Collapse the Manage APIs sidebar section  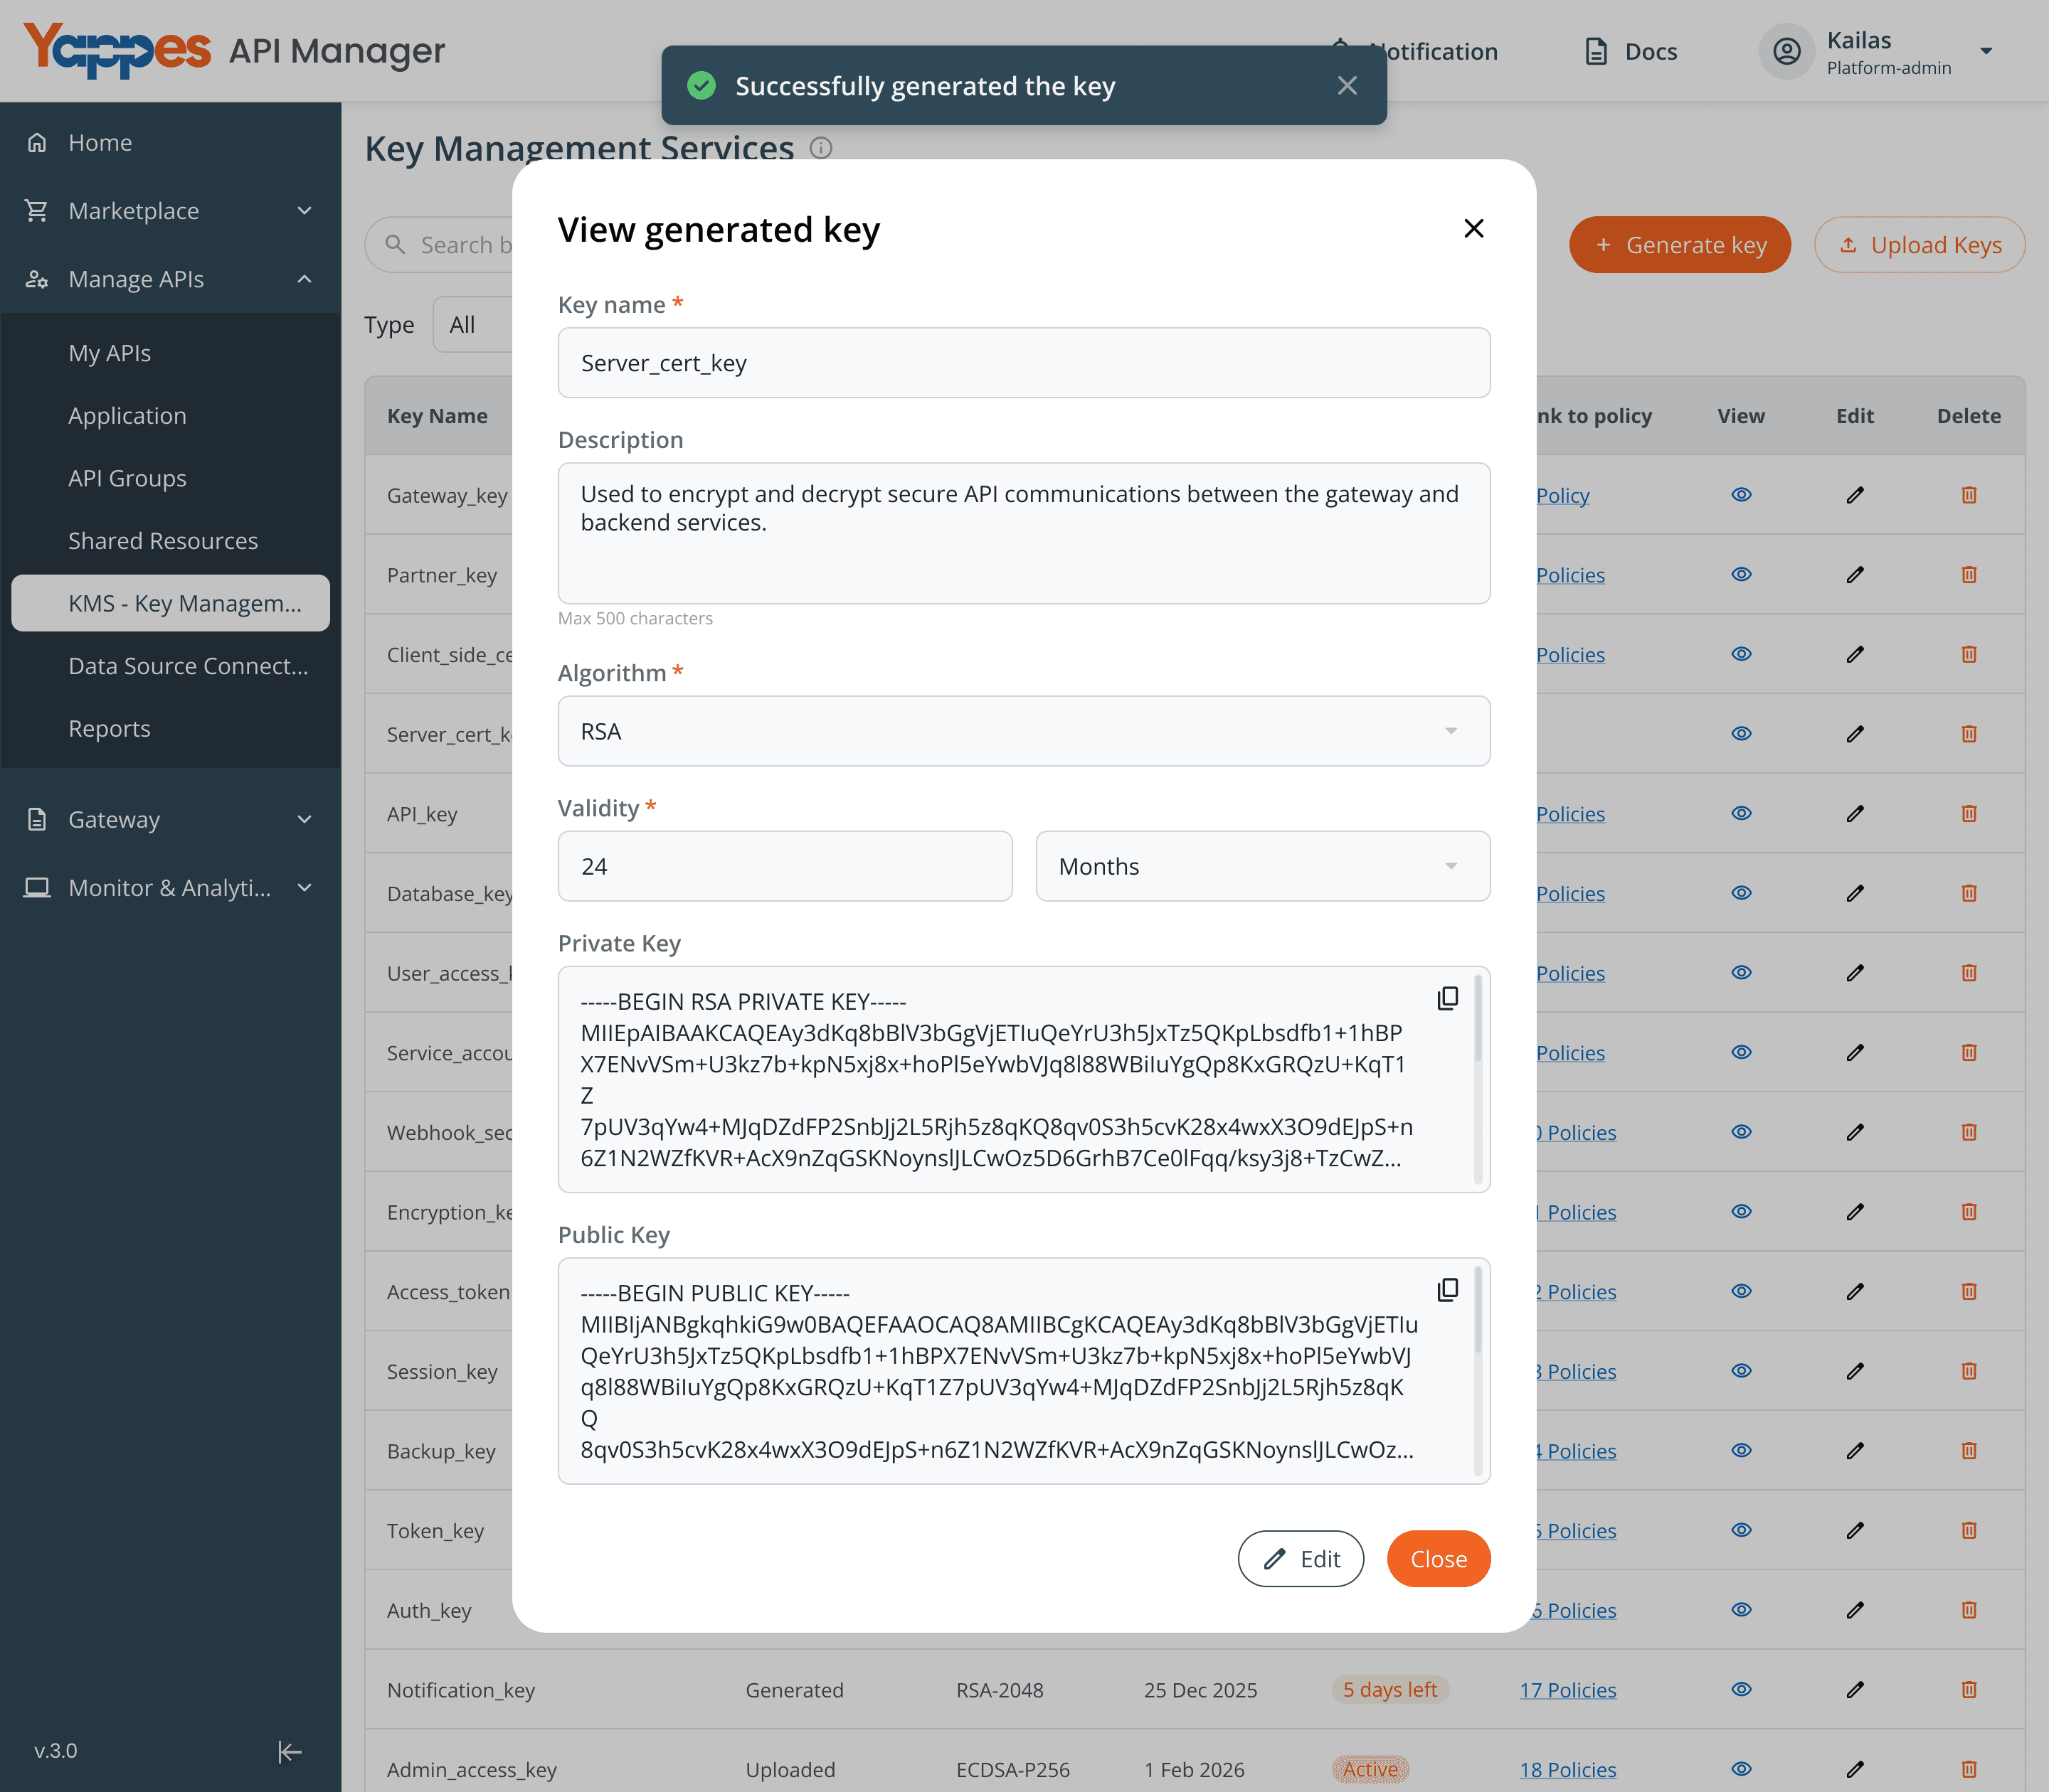pos(170,279)
